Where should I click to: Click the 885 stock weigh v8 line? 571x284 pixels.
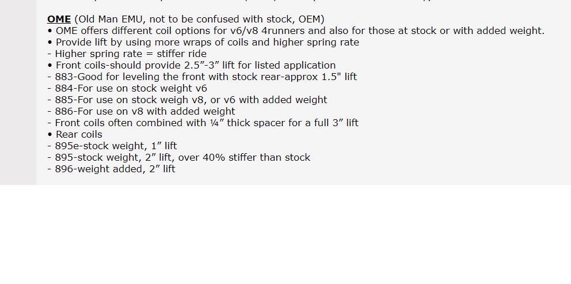pos(187,100)
